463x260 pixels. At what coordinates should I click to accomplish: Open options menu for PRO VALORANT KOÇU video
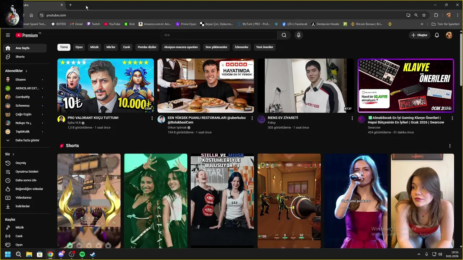(x=152, y=118)
